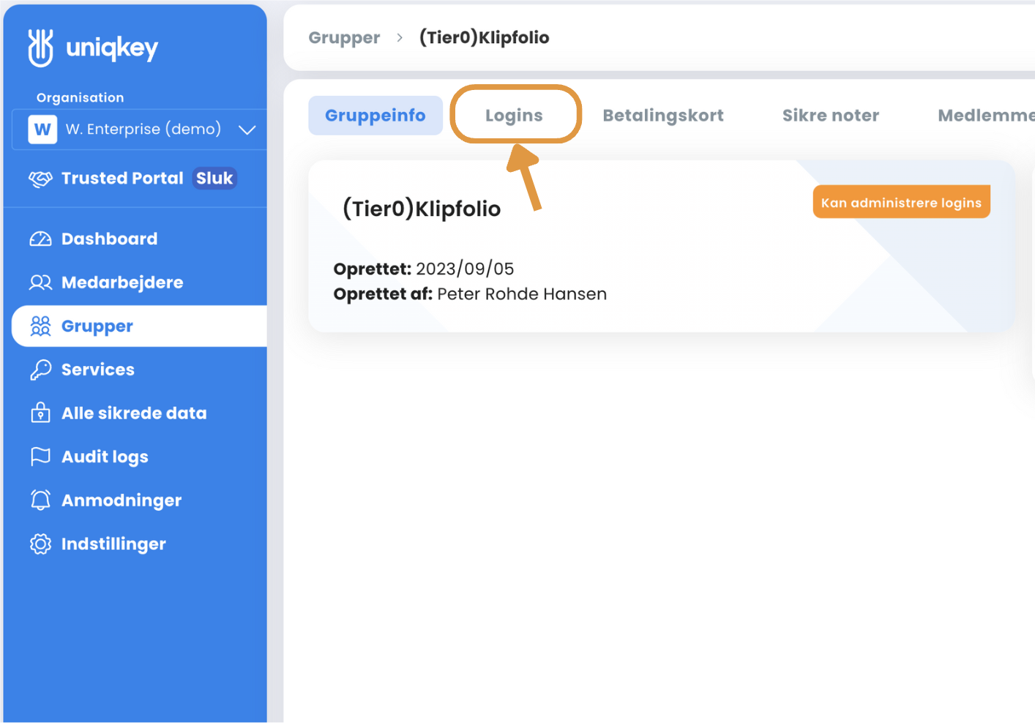Click the breadcrumb separator chevron
The image size is (1035, 723).
[400, 37]
